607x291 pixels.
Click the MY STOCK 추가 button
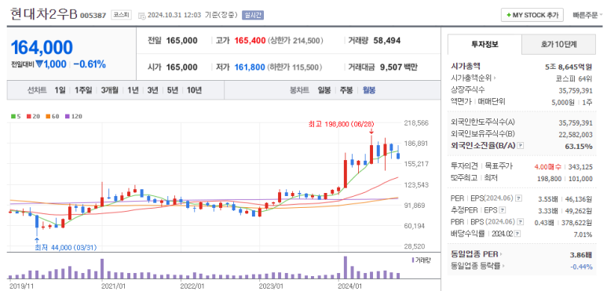[x=532, y=16]
